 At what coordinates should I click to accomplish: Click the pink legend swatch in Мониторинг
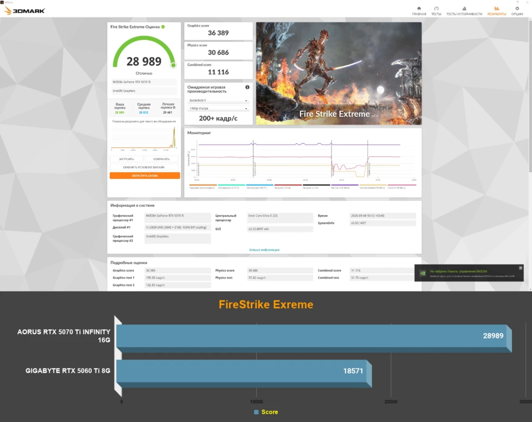402,185
